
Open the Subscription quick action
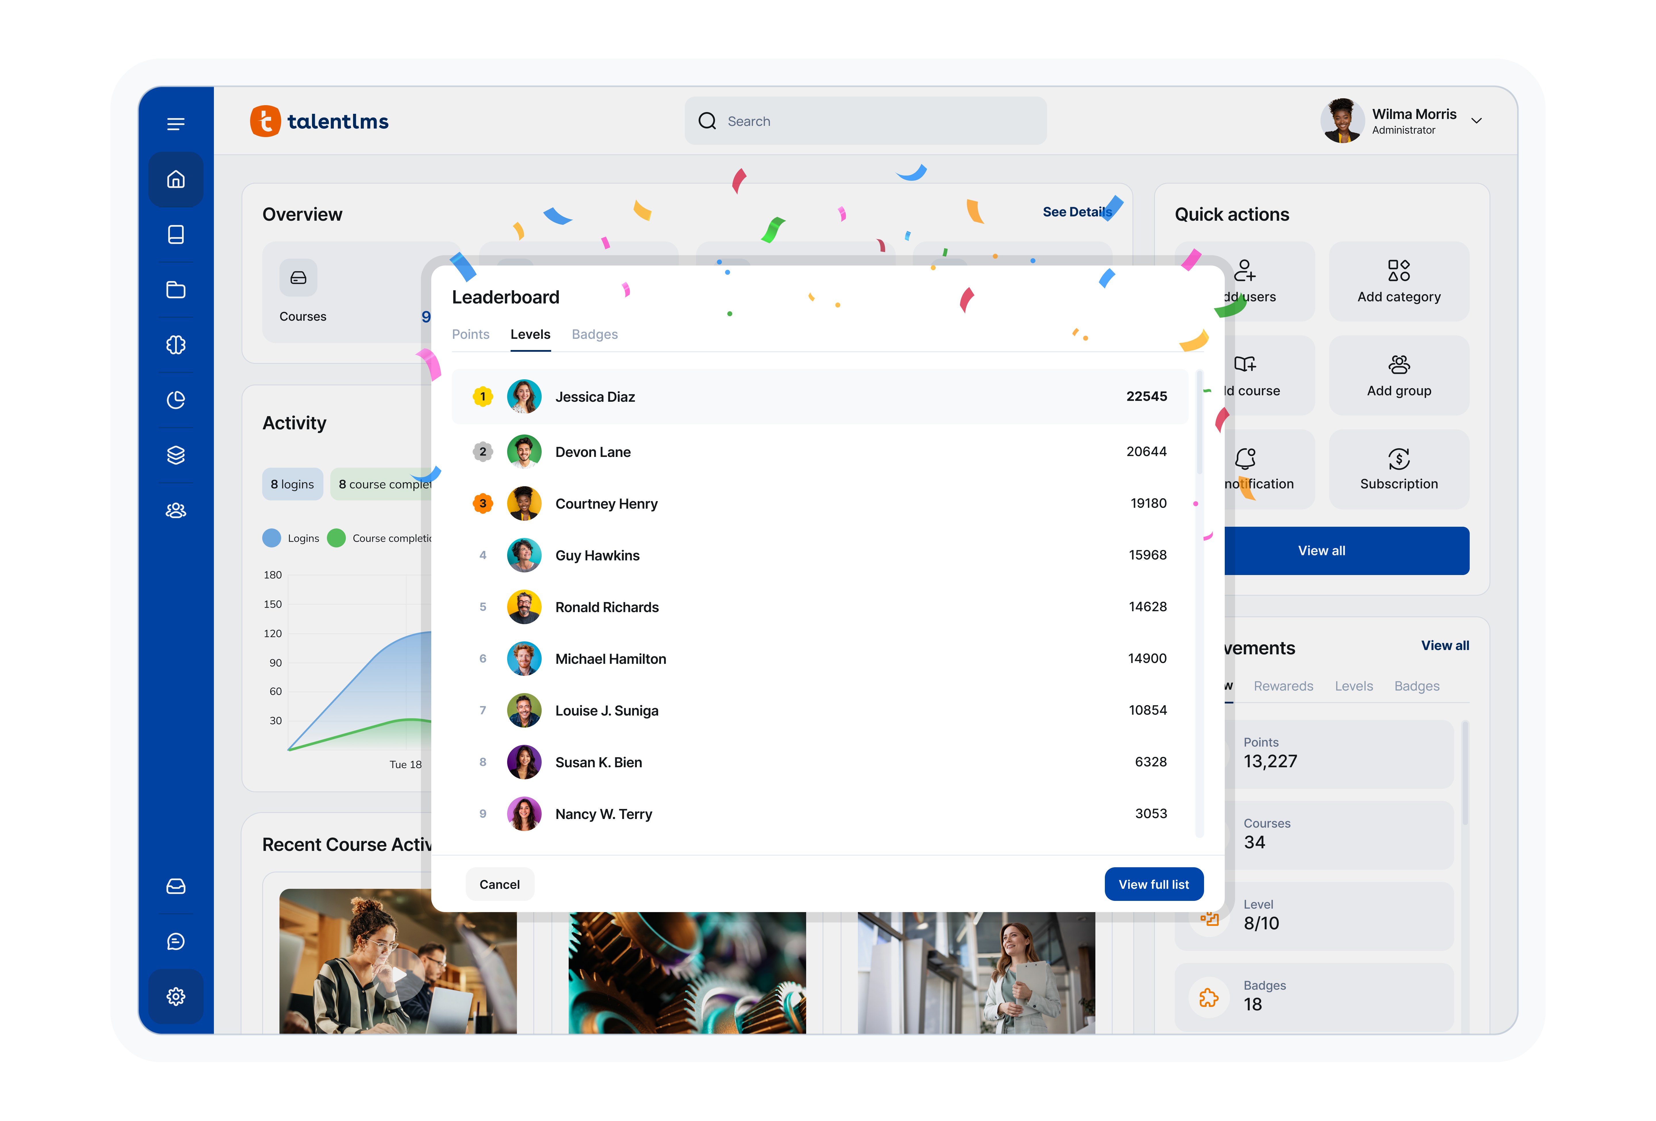[x=1398, y=469]
